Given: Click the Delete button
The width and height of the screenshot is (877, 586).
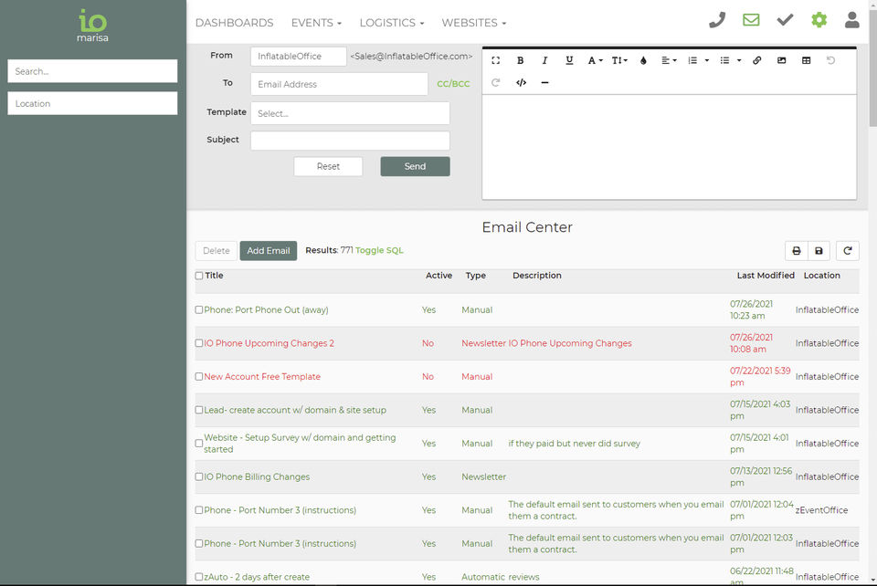Looking at the screenshot, I should [x=217, y=251].
